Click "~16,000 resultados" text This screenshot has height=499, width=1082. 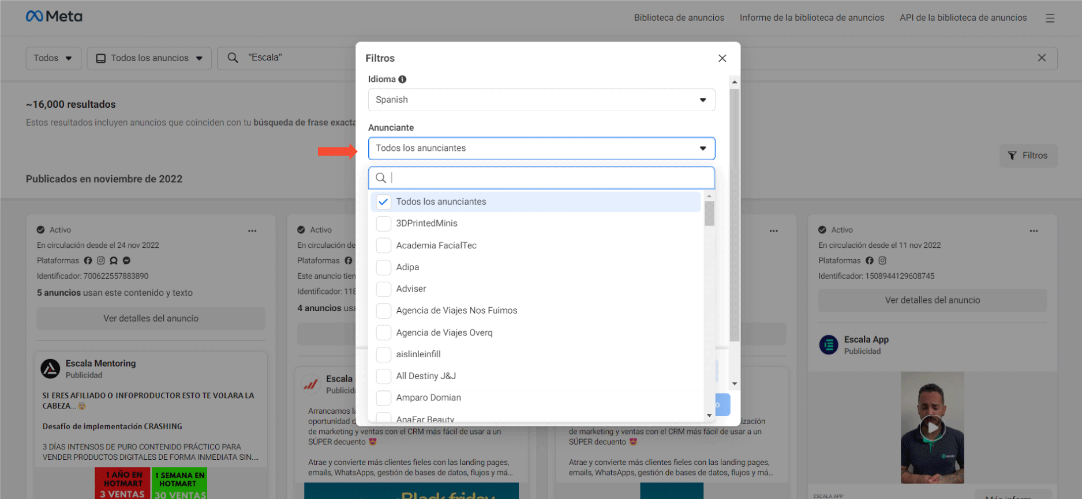(x=70, y=104)
